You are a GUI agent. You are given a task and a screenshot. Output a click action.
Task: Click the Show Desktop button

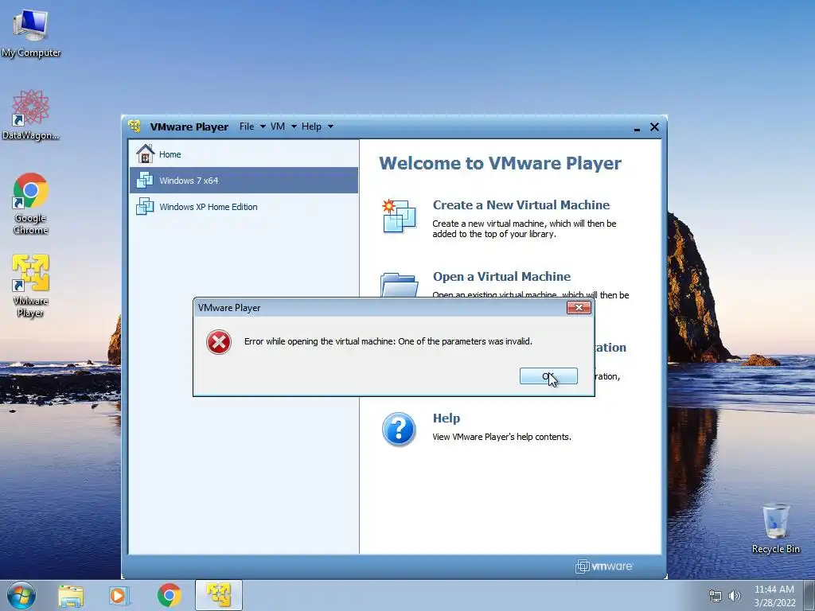(809, 595)
